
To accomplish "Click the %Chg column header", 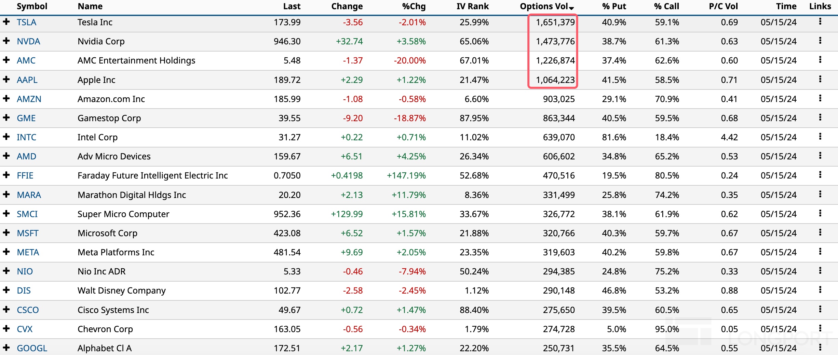I will click(414, 6).
